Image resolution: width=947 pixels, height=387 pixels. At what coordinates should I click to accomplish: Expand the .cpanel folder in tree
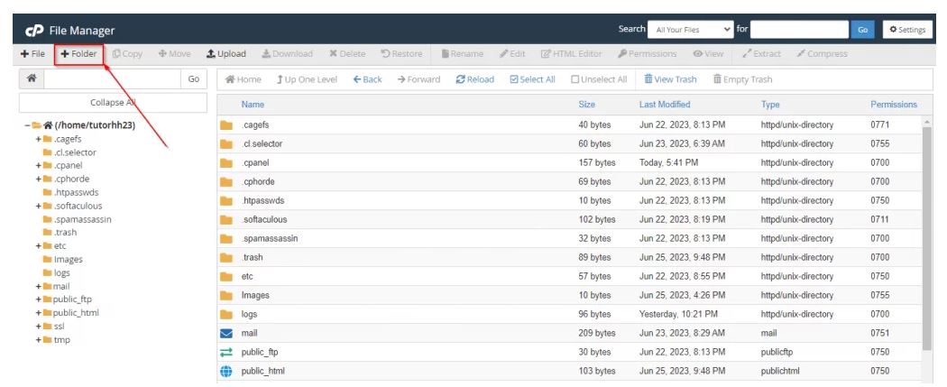tap(38, 166)
